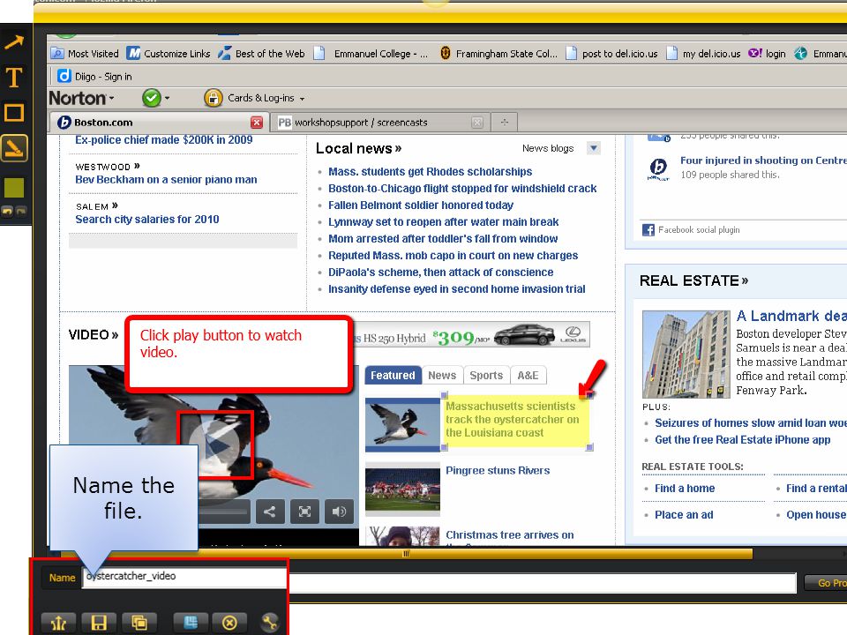Open Reputed Mass. mob capo story

tap(453, 256)
